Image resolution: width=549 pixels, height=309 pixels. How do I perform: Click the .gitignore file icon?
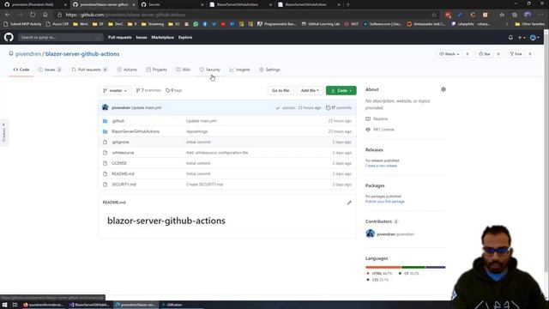point(105,142)
